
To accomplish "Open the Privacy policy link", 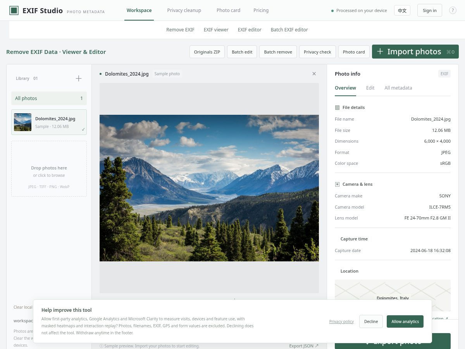I will point(341,321).
